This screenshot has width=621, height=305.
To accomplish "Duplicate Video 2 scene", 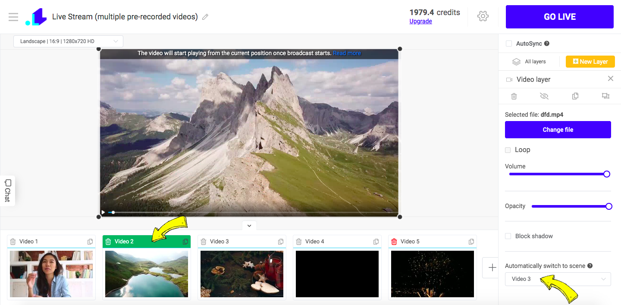I will pos(185,242).
